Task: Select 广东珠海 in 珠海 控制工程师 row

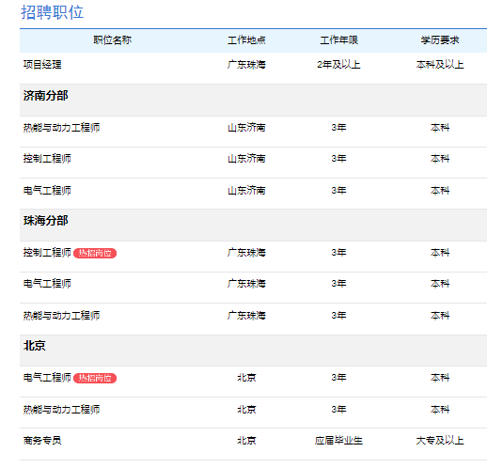Action: 246,253
